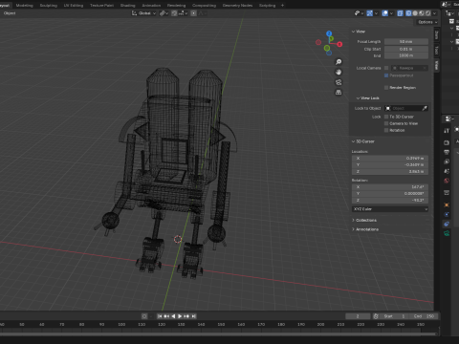Switch to Sculpting workspace tab
Screen dimensions: 459x344
pos(49,6)
